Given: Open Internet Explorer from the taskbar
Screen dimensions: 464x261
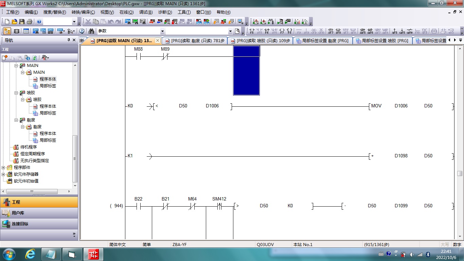Looking at the screenshot, I should 30,254.
